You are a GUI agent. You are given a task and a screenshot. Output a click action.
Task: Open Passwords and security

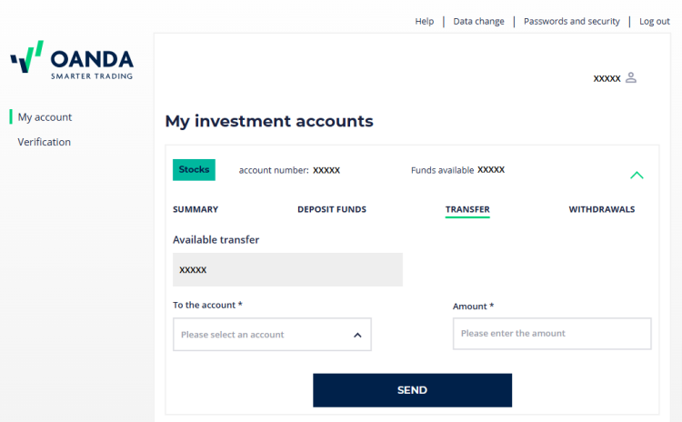coord(572,21)
